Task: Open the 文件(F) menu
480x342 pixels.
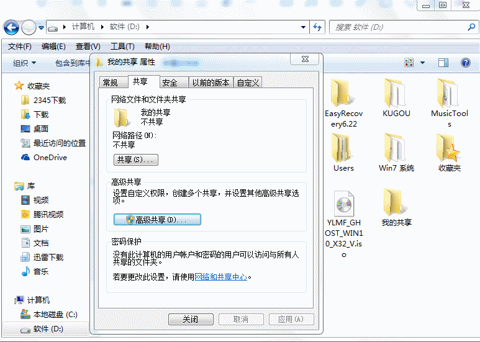Action: click(x=20, y=47)
